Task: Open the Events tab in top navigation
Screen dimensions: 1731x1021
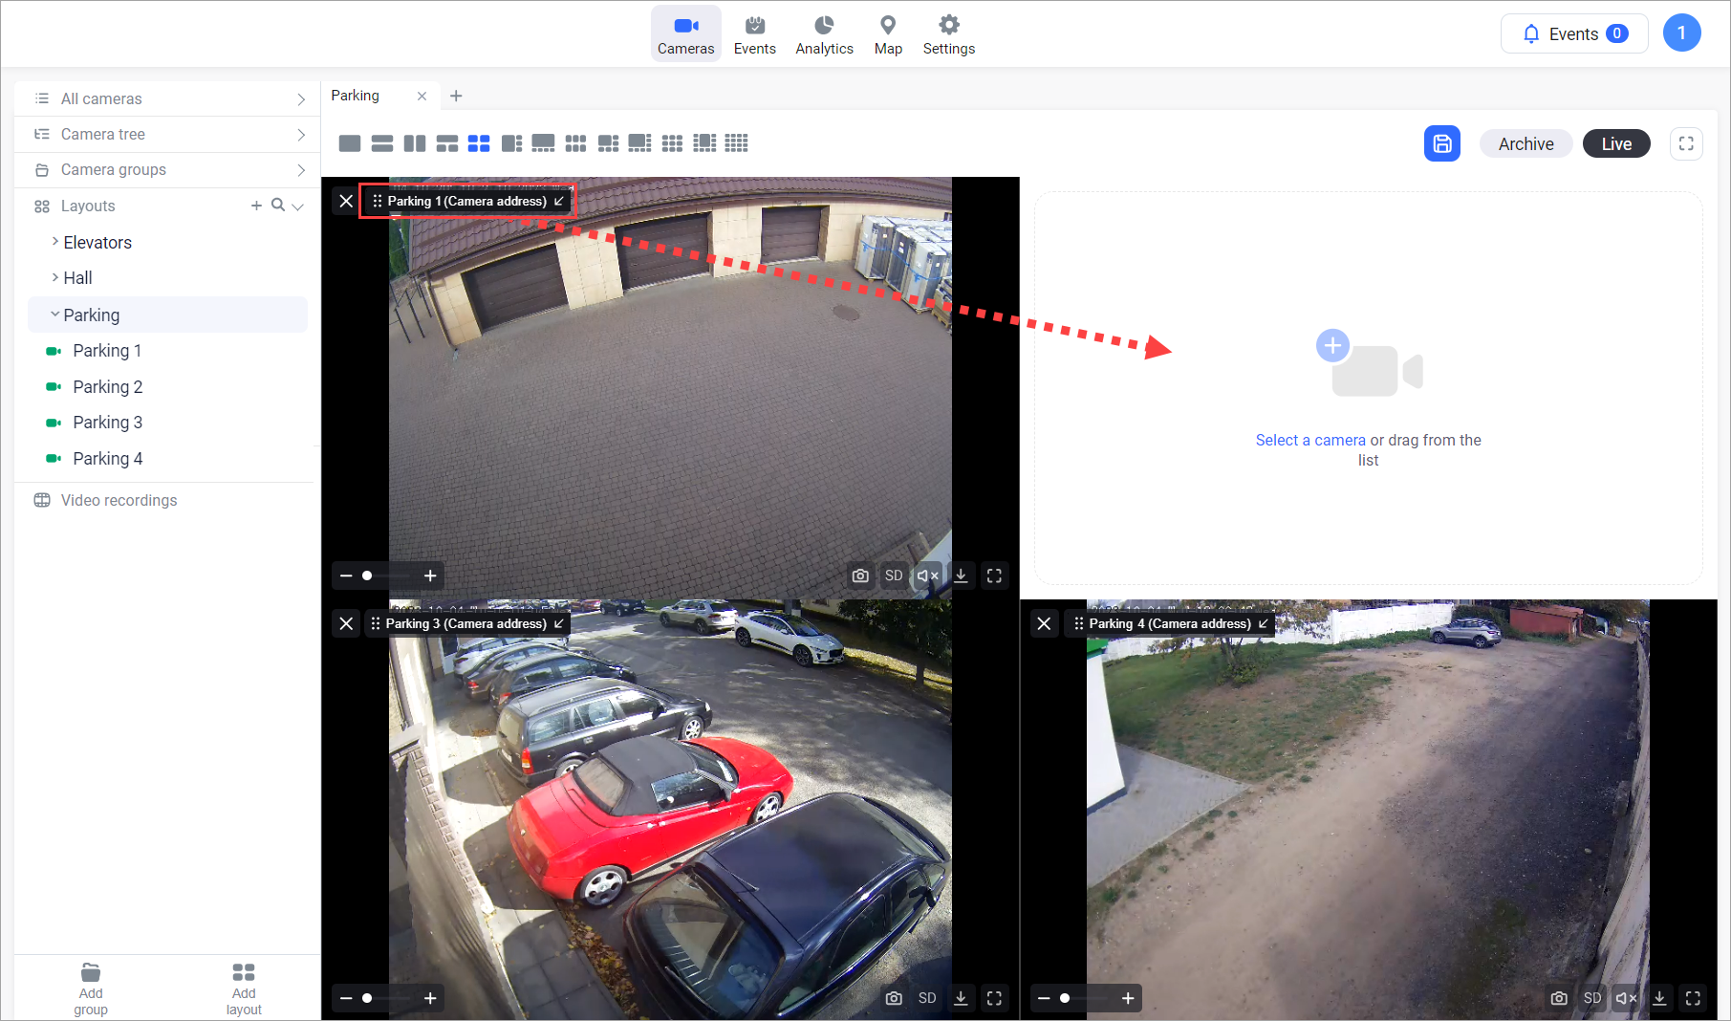Action: coord(754,34)
